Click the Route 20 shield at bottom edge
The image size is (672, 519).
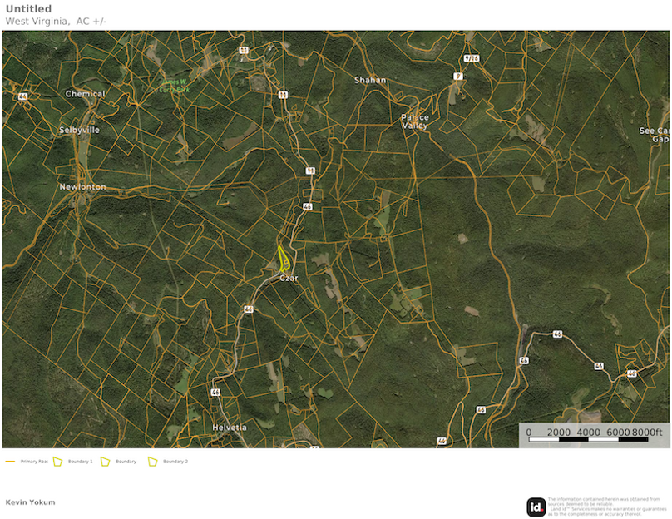[x=441, y=439]
